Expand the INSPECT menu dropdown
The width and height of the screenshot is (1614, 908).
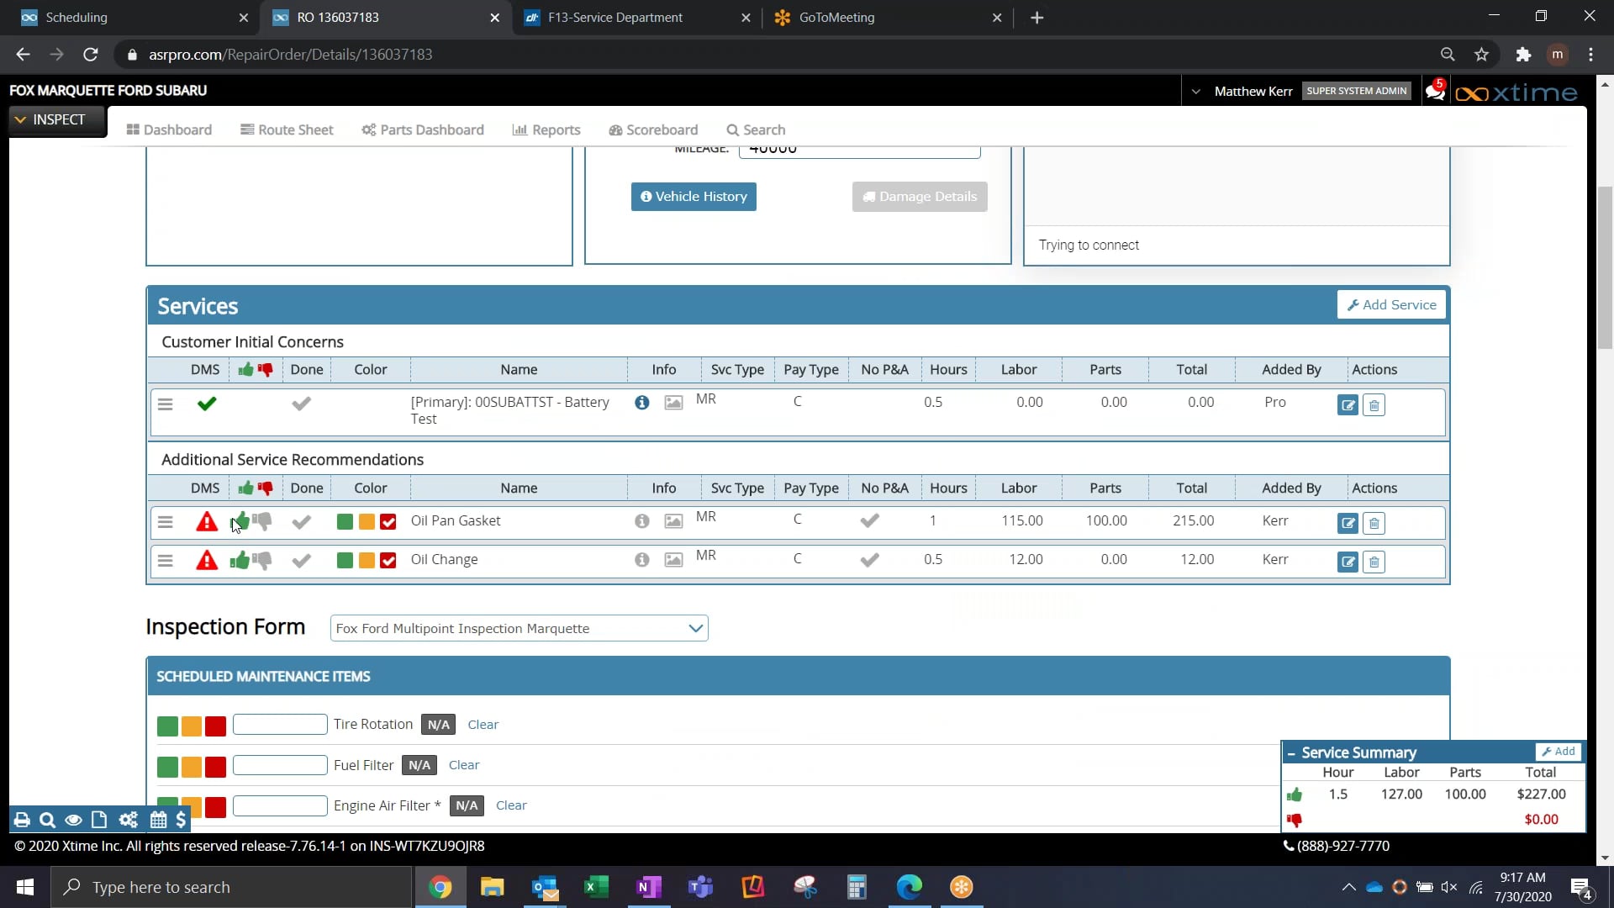point(50,119)
